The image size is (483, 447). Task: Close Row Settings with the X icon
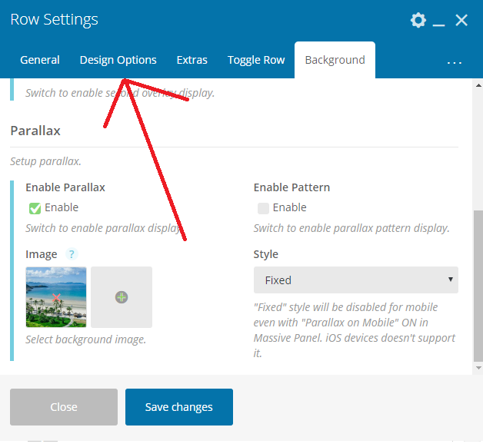461,20
